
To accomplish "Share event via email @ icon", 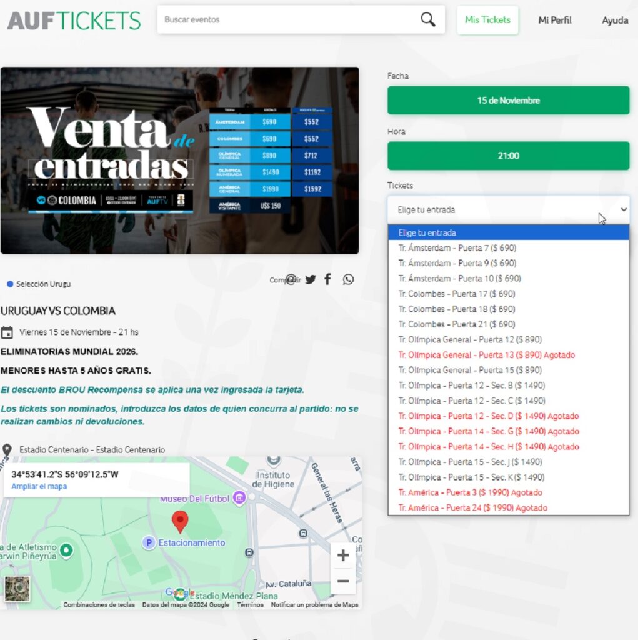I will [291, 279].
